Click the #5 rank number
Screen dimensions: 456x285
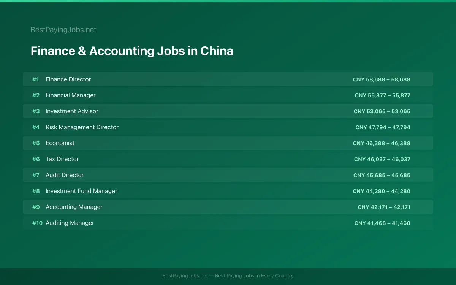36,143
